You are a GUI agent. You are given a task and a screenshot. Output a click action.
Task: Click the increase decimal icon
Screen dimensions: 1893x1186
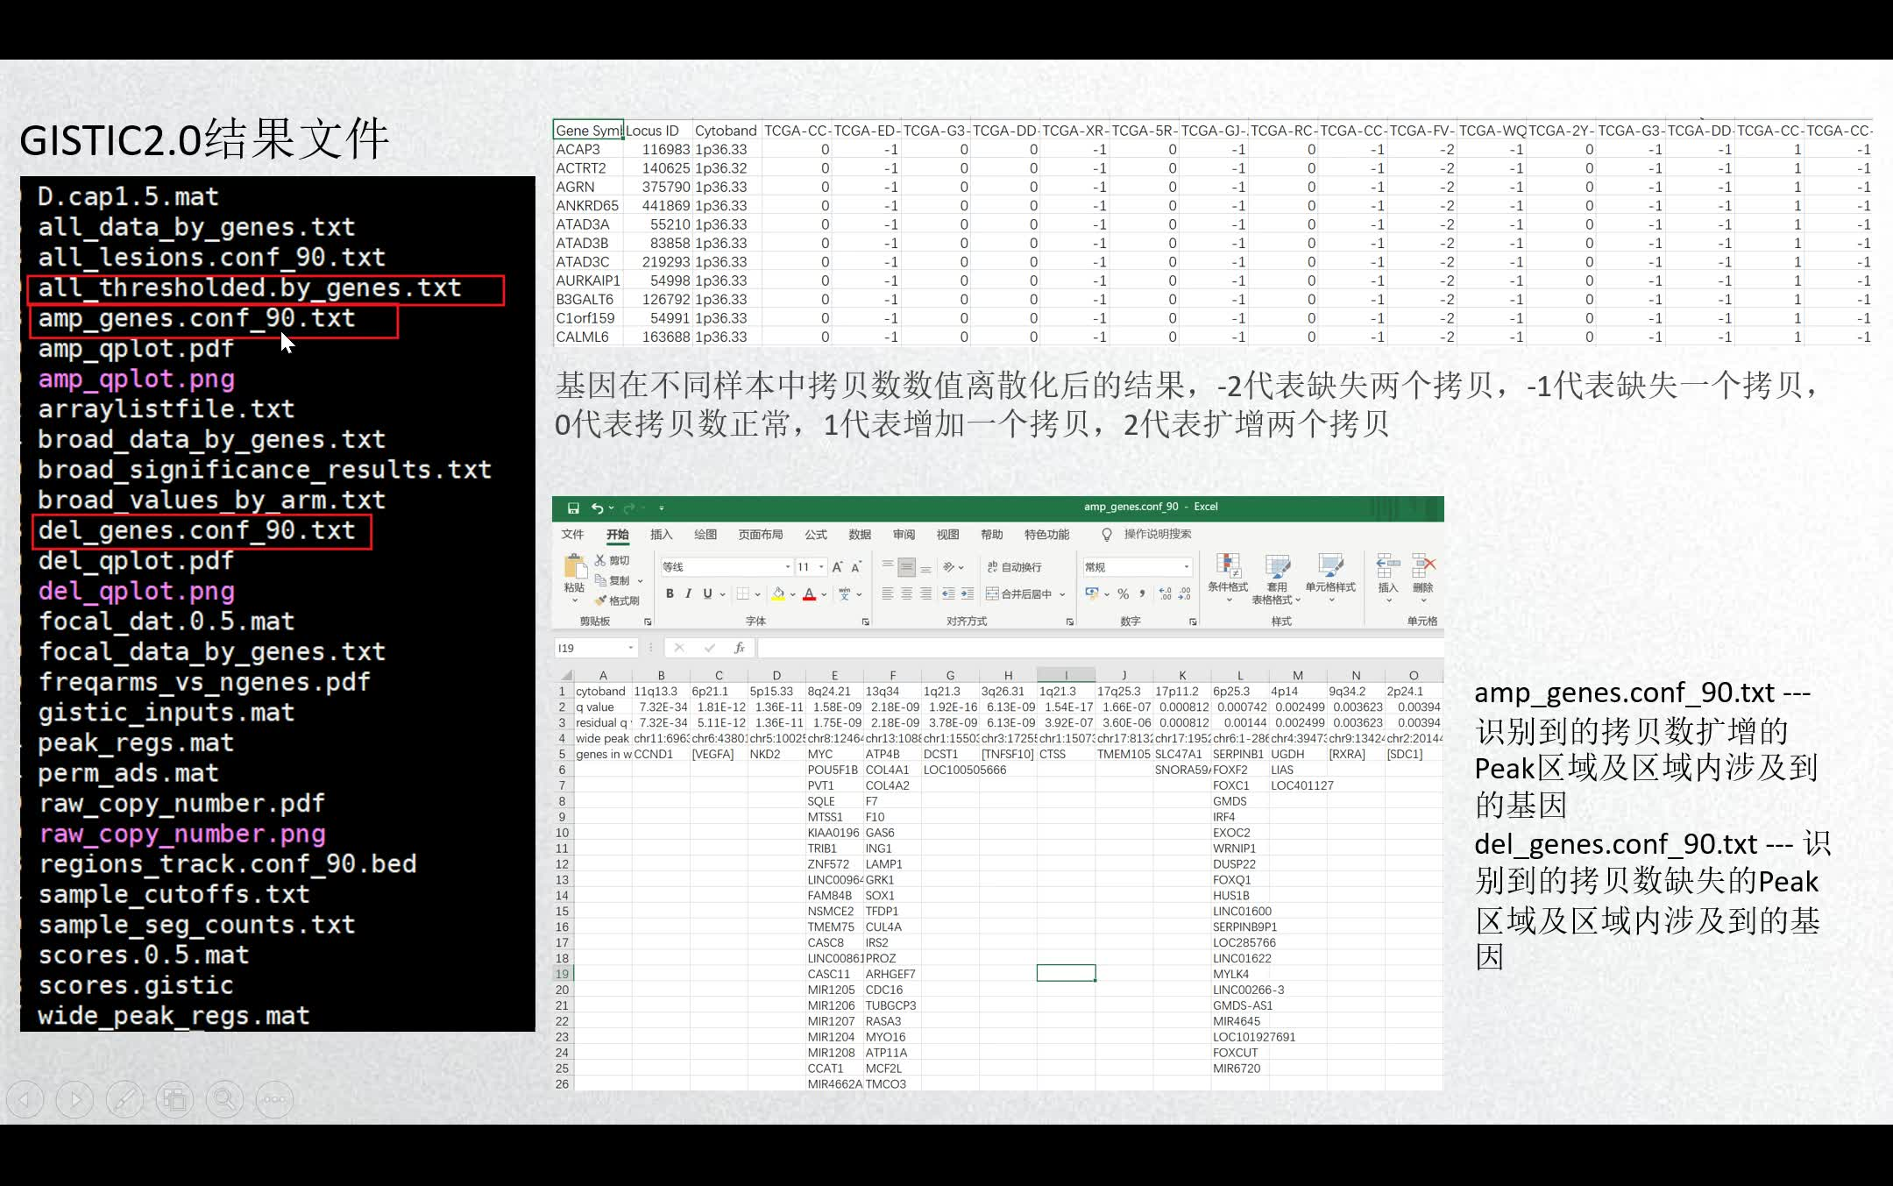[1165, 594]
